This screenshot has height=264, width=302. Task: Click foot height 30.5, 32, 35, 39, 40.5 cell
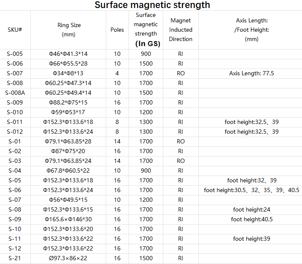(252, 190)
